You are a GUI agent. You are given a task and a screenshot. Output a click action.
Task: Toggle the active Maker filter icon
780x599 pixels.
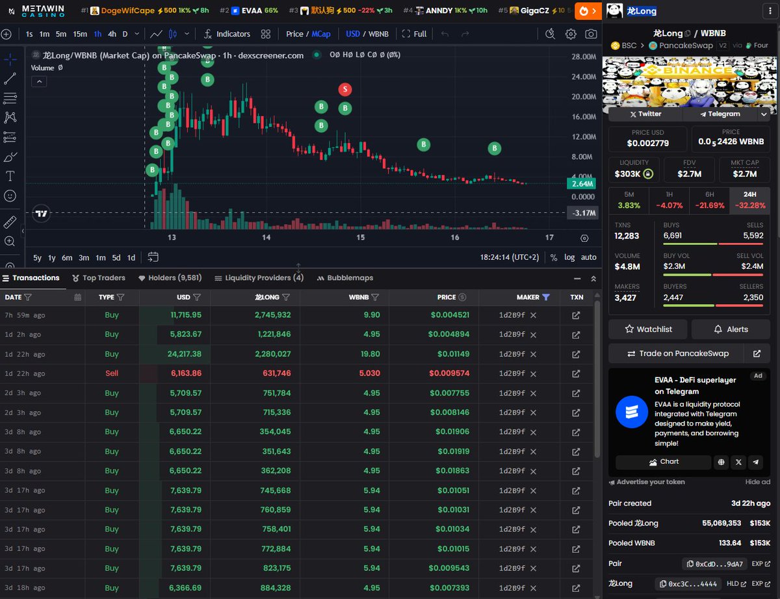tap(546, 297)
